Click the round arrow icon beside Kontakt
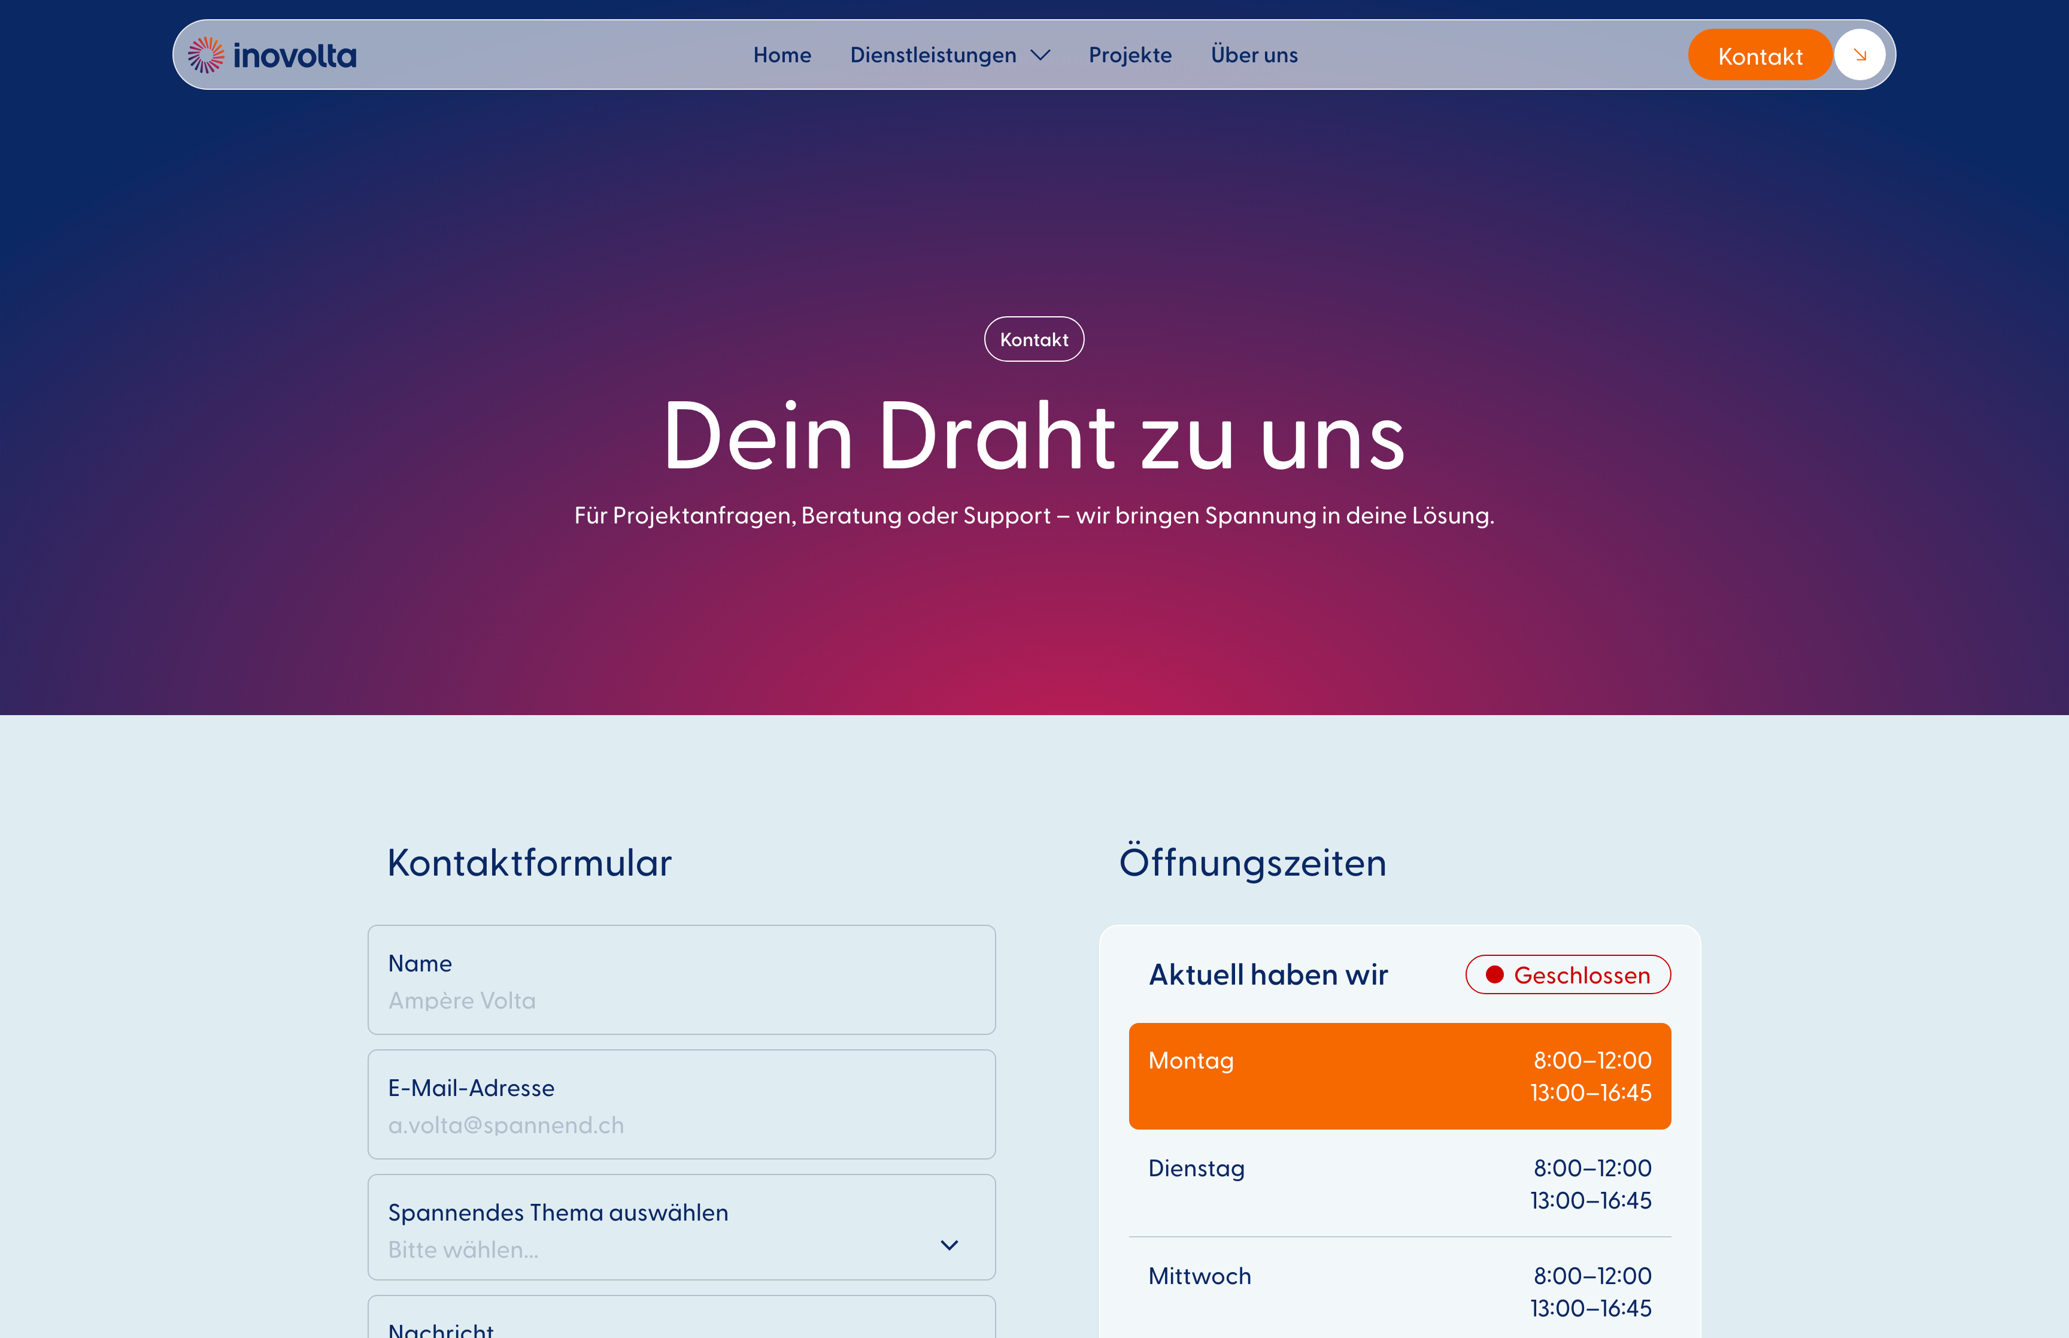The height and width of the screenshot is (1338, 2069). tap(1859, 55)
